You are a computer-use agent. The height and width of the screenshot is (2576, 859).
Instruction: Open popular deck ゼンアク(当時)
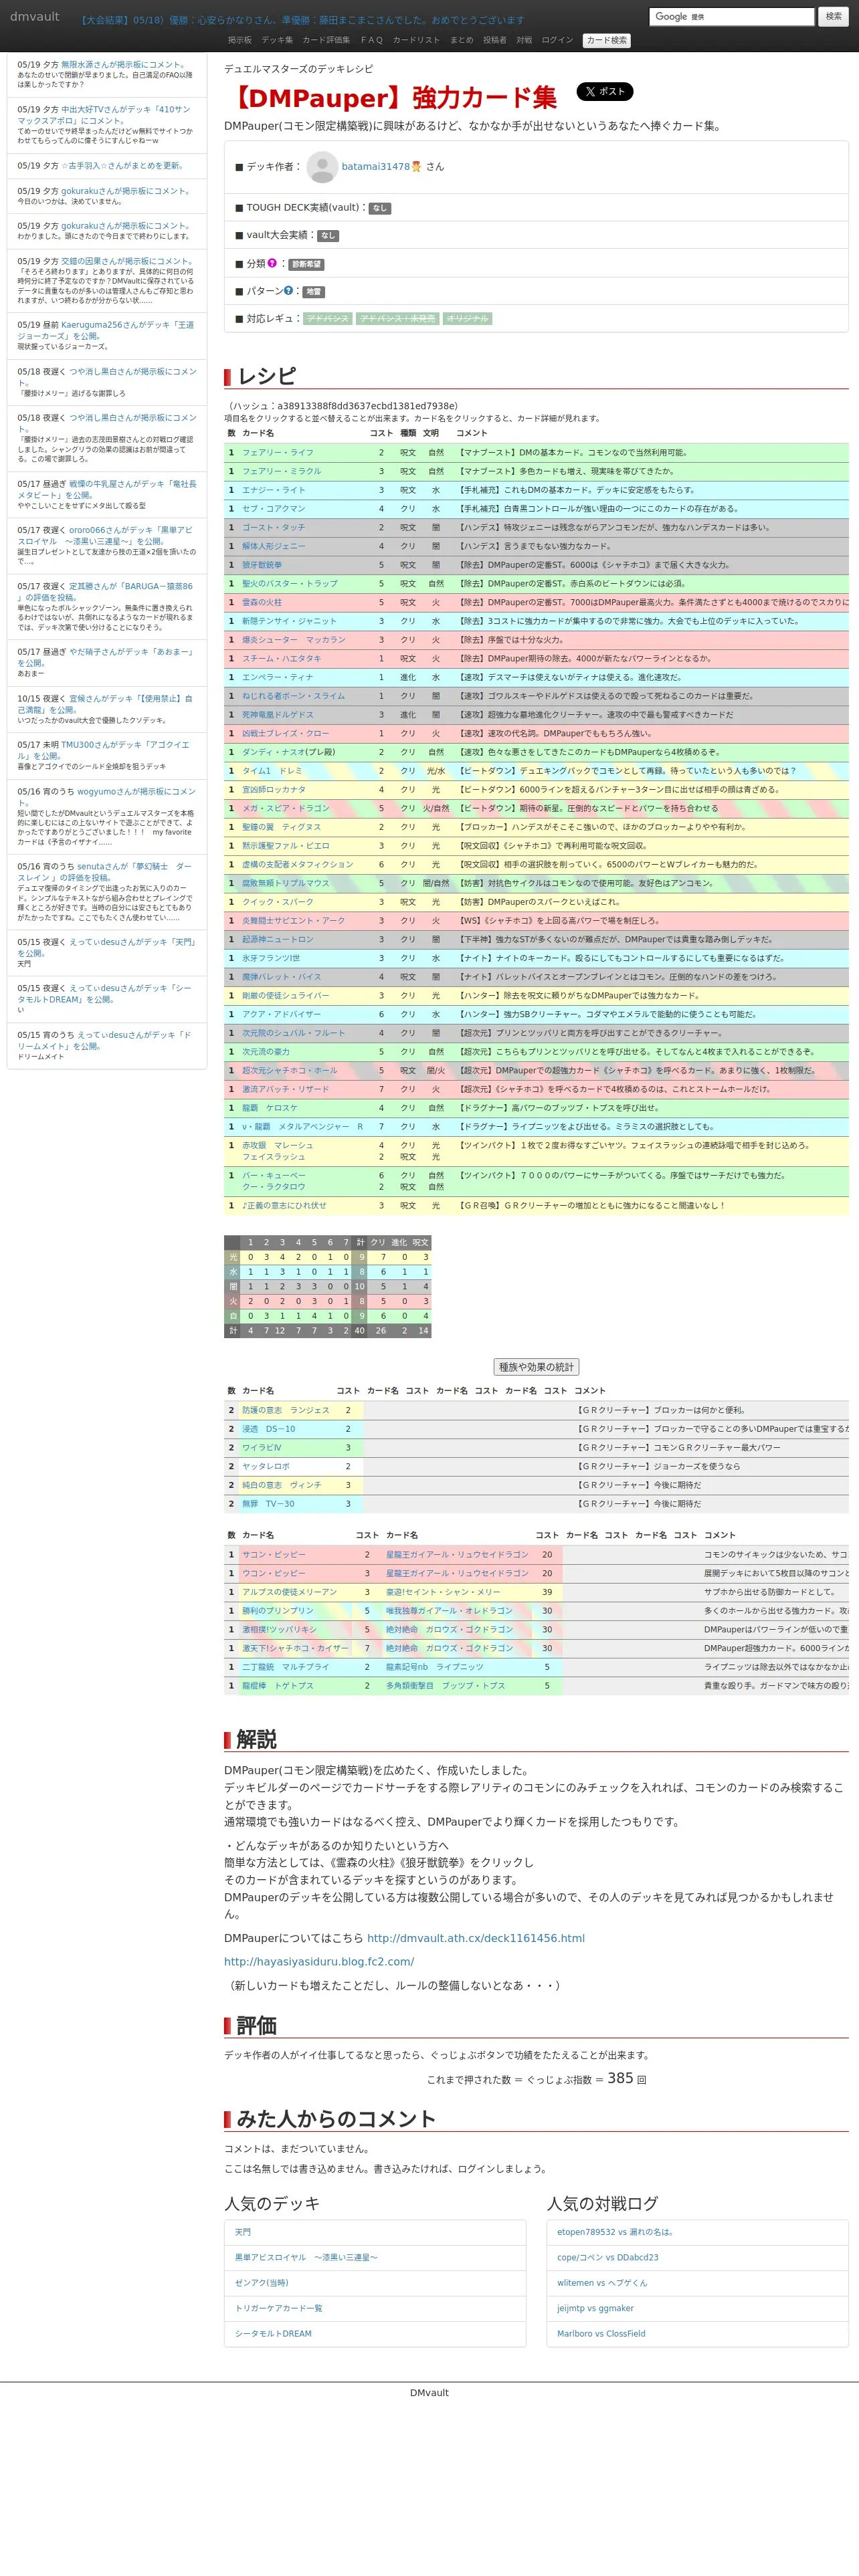[x=262, y=2283]
